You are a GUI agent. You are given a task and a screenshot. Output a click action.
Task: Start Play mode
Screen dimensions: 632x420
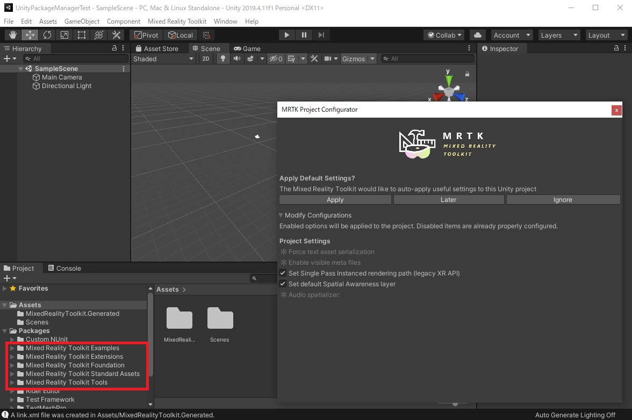[286, 35]
